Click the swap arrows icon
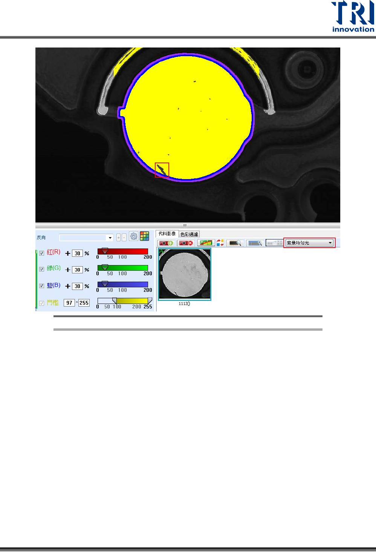 220,243
